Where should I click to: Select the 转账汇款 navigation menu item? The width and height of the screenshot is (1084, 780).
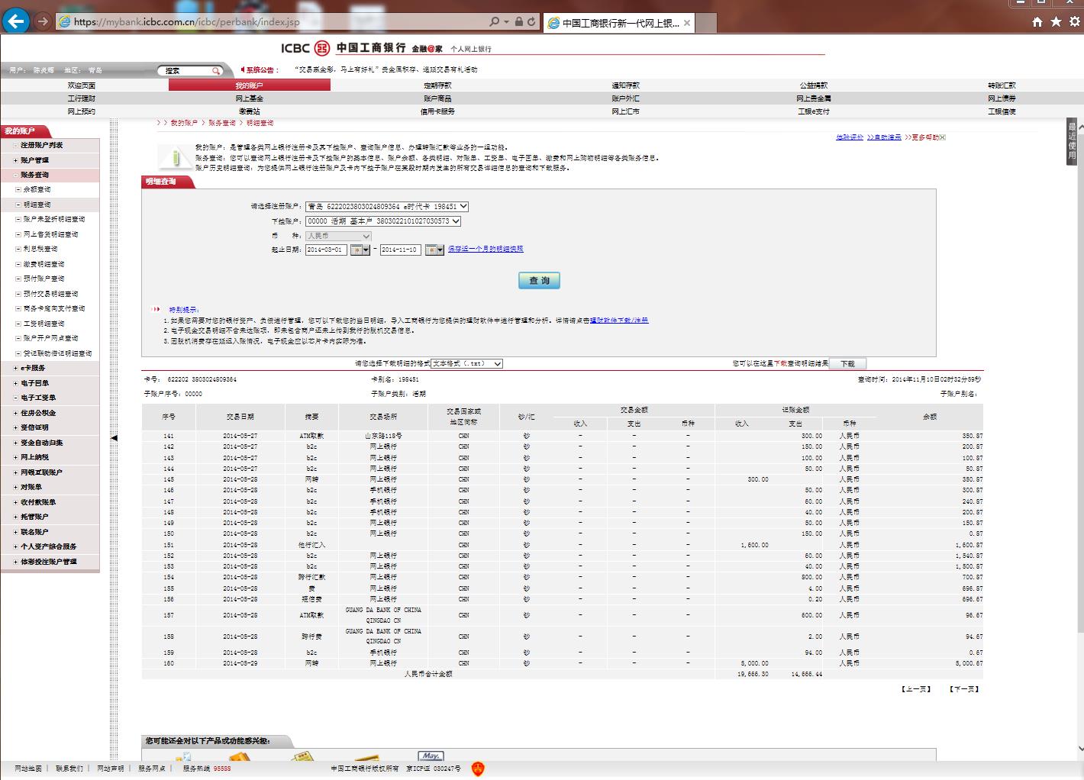pos(1002,85)
